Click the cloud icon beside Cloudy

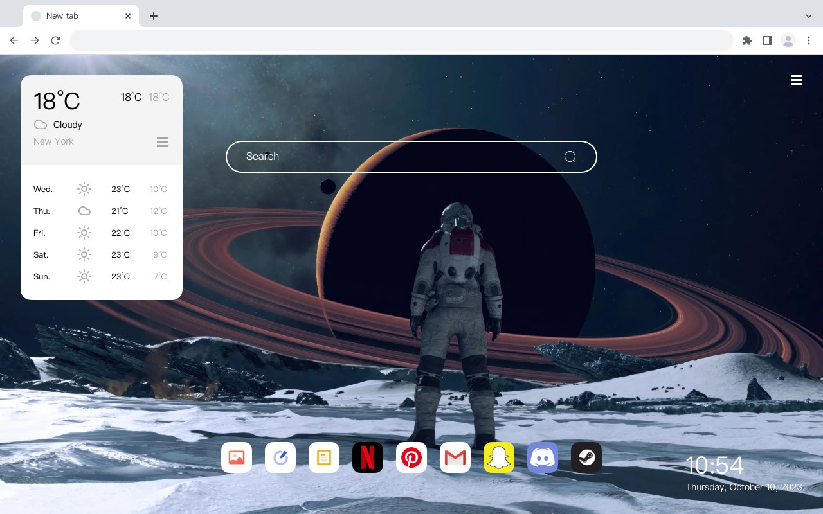(41, 125)
